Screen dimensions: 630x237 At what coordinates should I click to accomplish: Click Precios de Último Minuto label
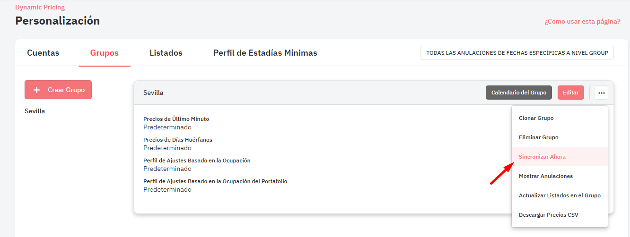(176, 119)
